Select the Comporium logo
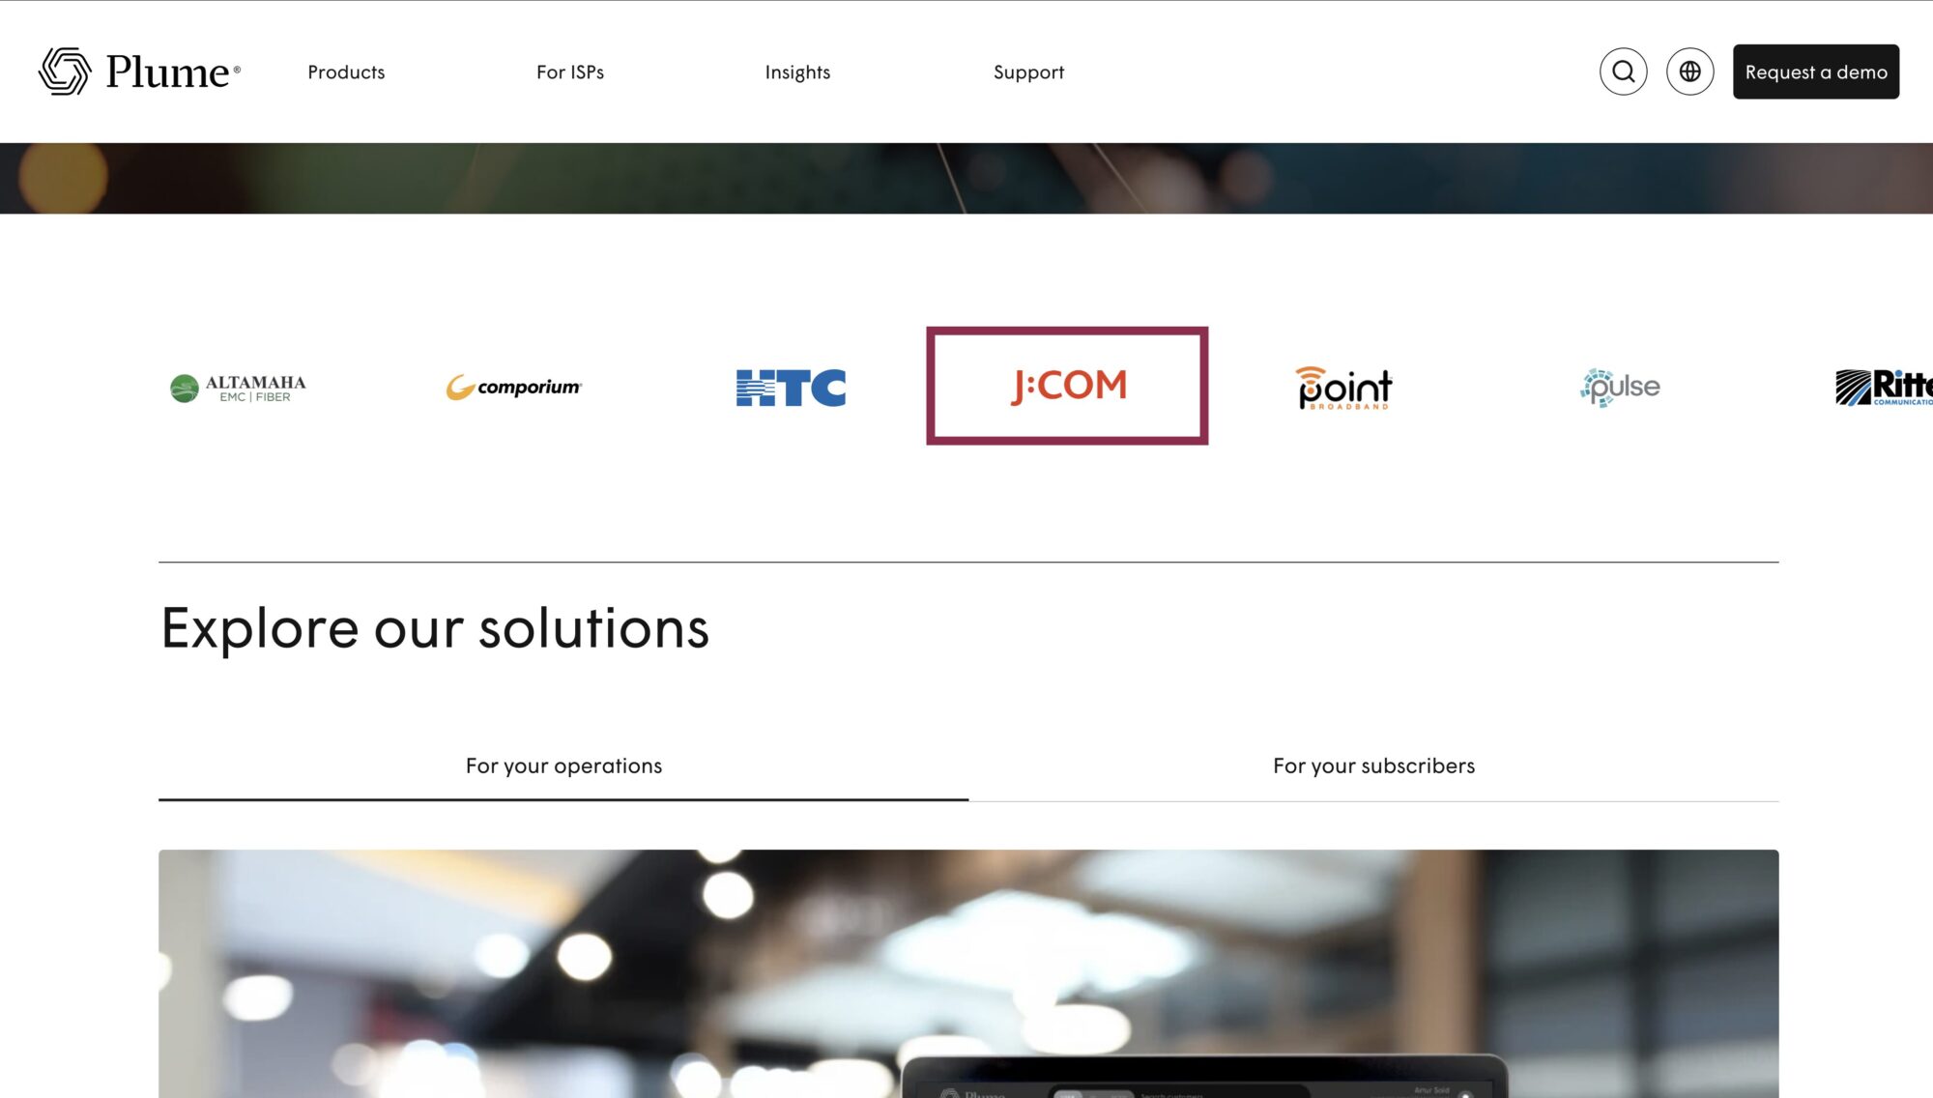The height and width of the screenshot is (1098, 1933). click(513, 387)
